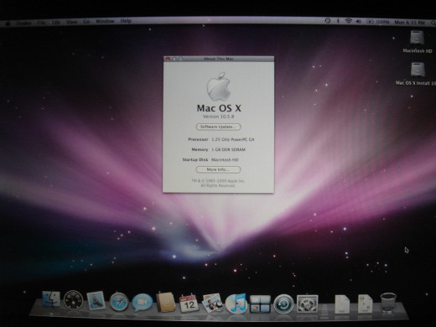Open the Go menu
Viewport: 436px width, 327px height.
(86, 22)
